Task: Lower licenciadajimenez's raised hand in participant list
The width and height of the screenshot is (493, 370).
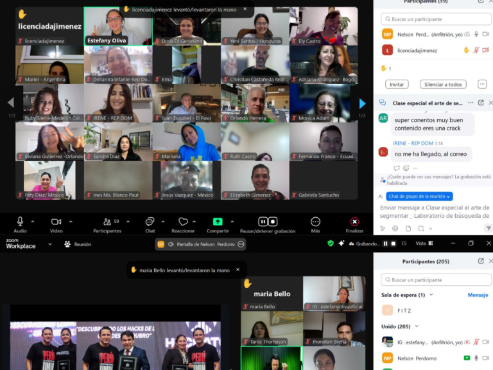Action: click(x=467, y=50)
